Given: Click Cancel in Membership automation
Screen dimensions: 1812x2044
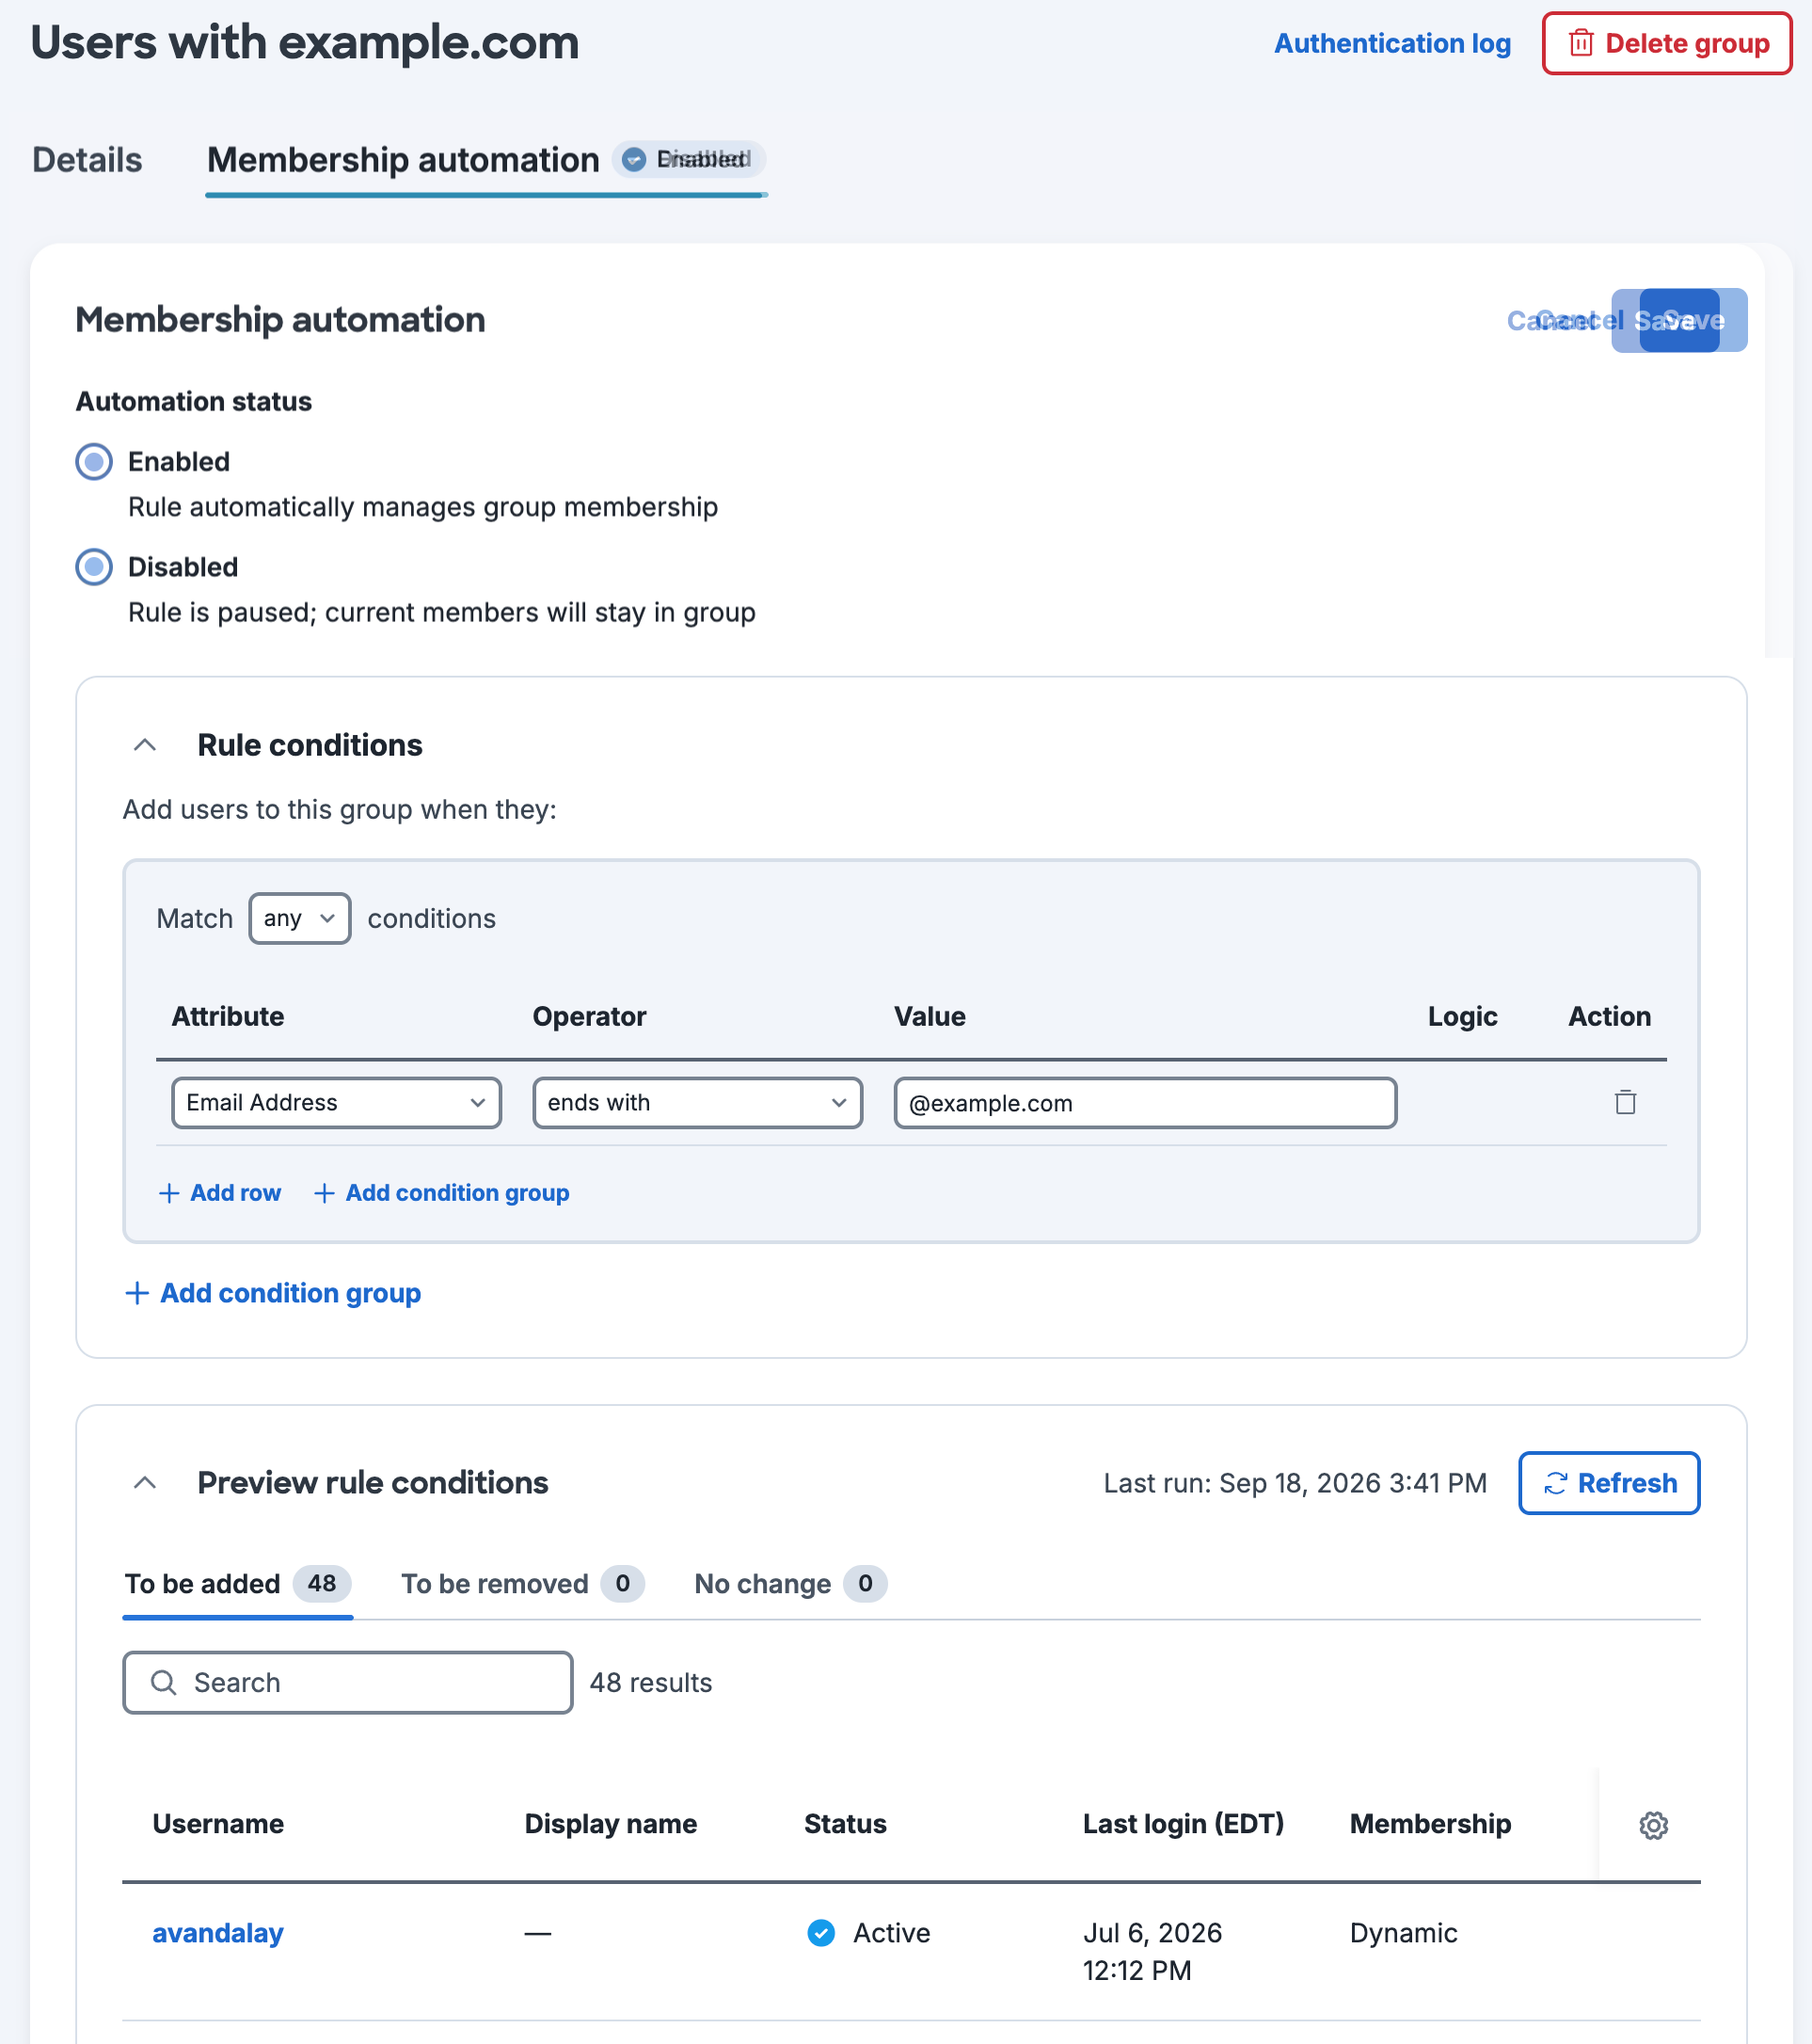Looking at the screenshot, I should (x=1565, y=320).
